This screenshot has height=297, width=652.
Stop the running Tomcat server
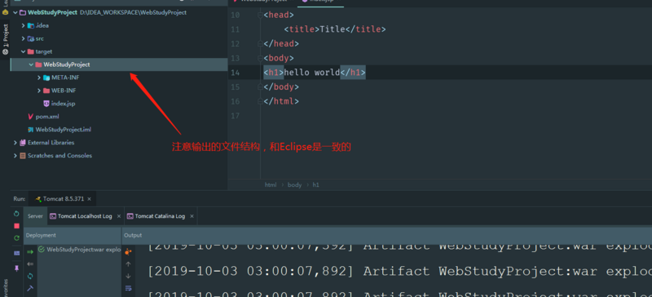(x=16, y=226)
